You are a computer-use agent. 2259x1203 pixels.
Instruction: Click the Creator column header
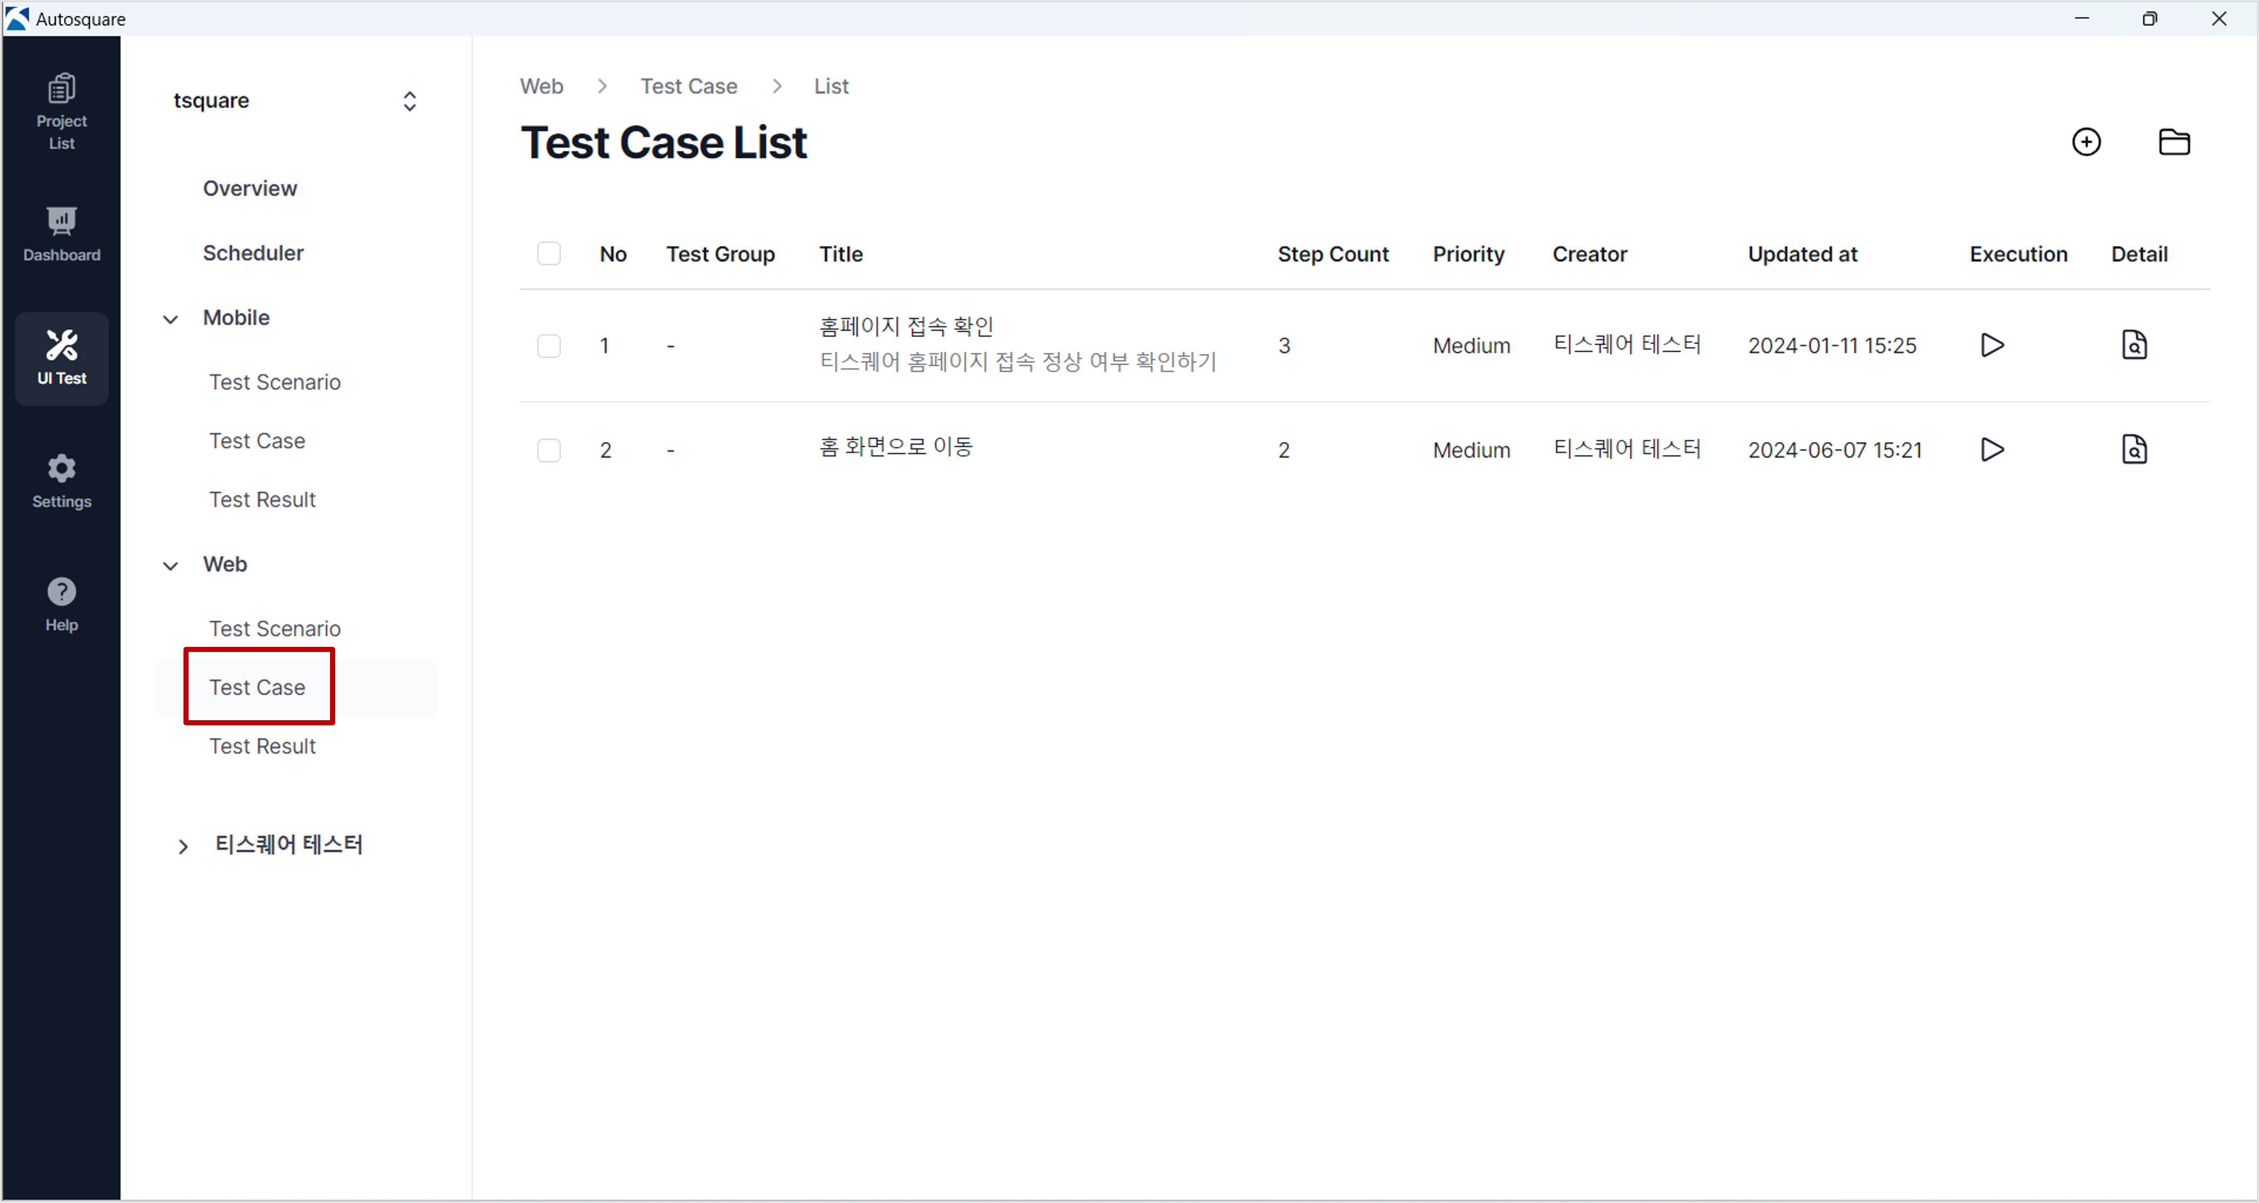click(x=1589, y=254)
